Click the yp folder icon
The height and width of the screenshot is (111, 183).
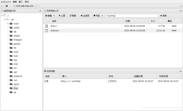pyautogui.click(x=11, y=92)
